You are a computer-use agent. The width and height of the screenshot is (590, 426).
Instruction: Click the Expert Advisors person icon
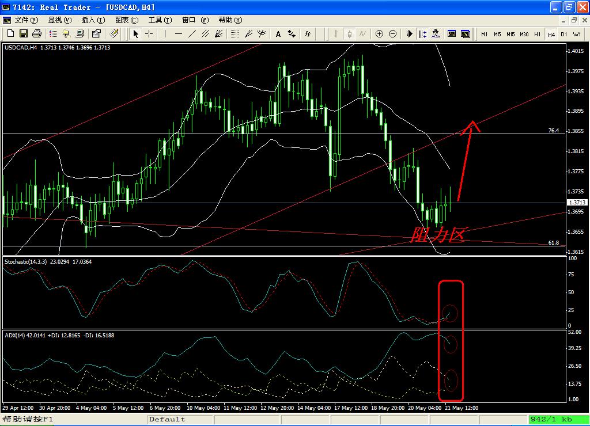pos(436,34)
